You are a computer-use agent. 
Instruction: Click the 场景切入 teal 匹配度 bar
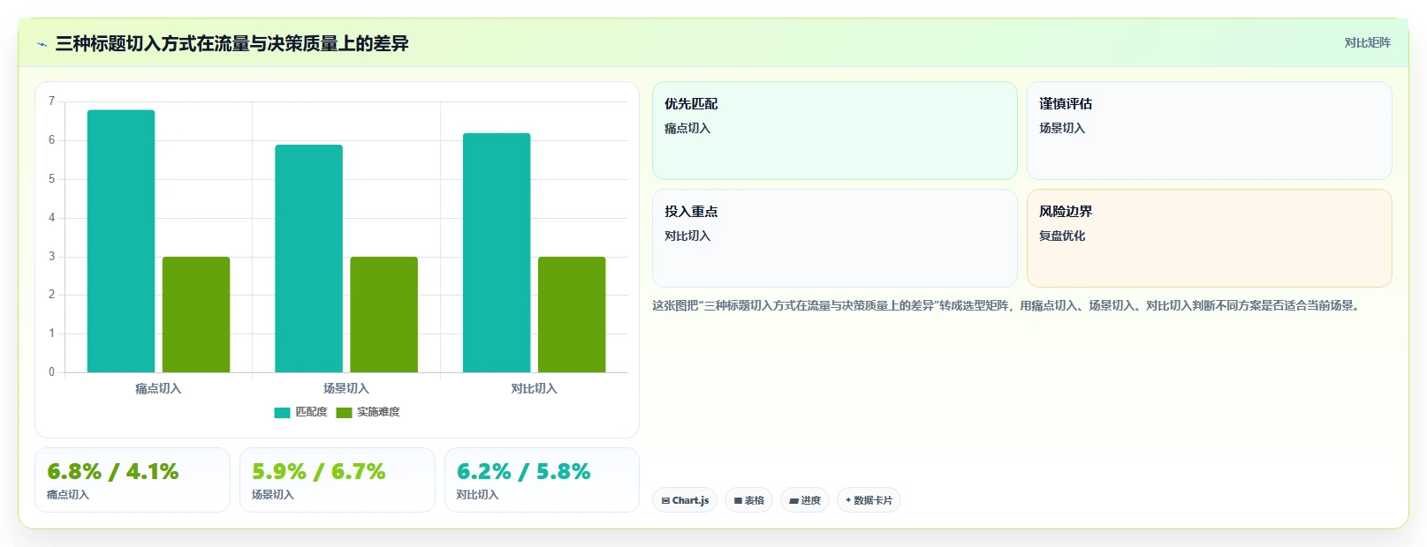coord(308,259)
